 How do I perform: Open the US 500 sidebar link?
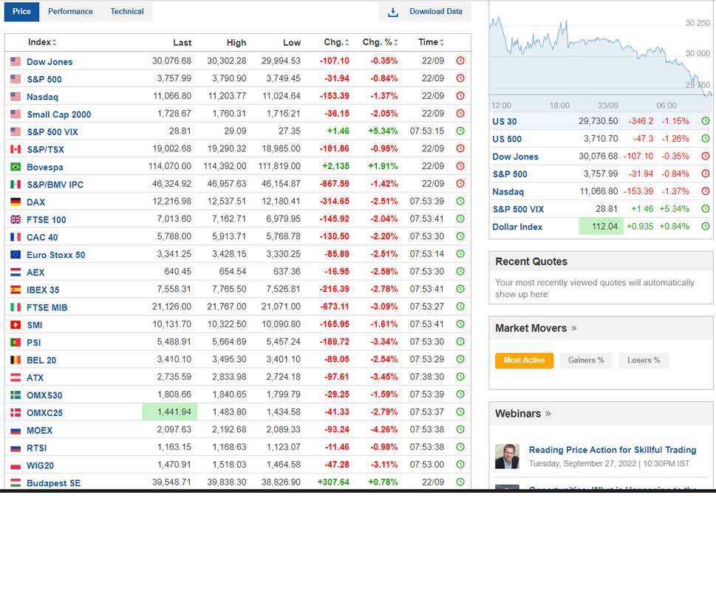(507, 139)
